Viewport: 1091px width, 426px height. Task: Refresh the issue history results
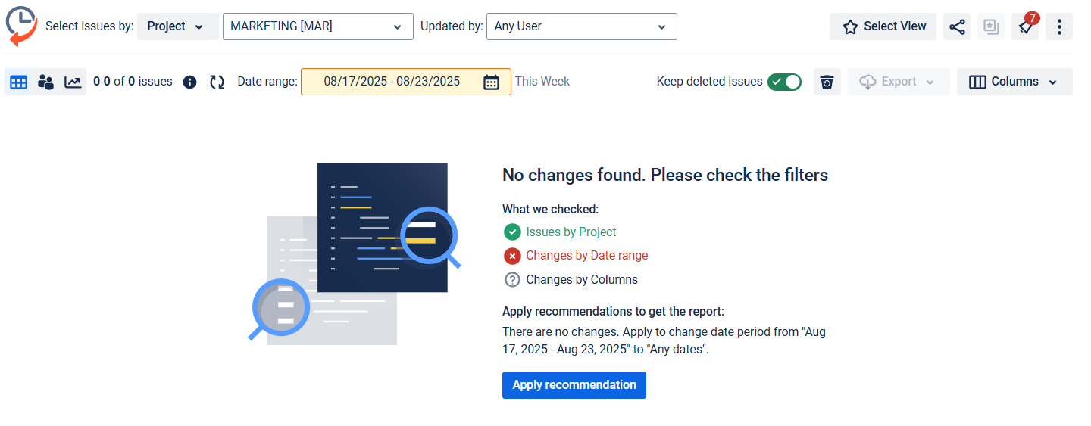(217, 82)
